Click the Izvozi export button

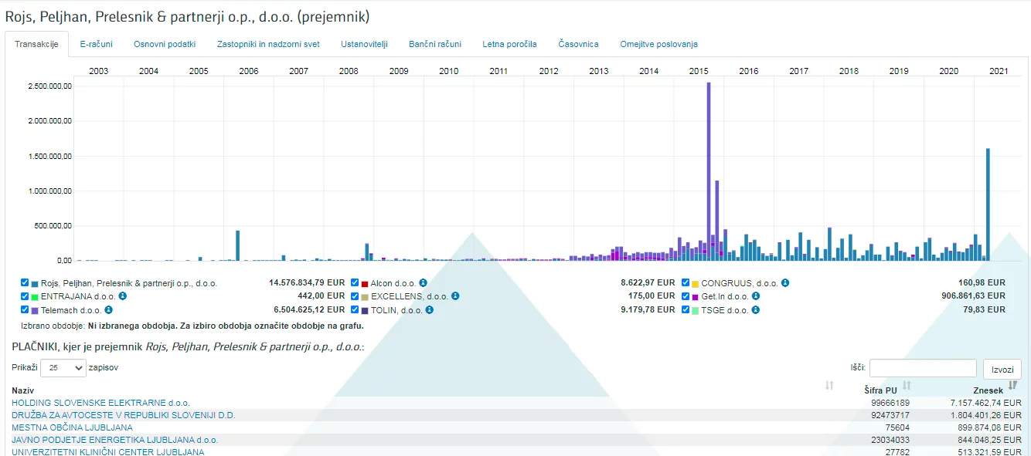pyautogui.click(x=1002, y=370)
